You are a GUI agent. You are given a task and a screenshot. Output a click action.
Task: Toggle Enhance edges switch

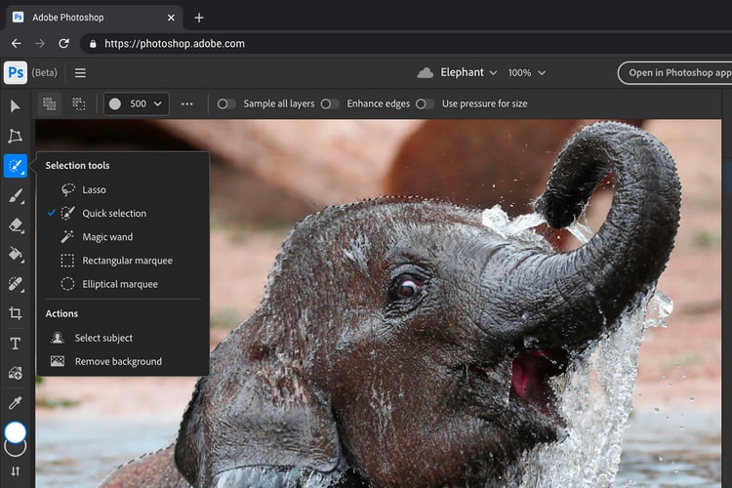click(x=330, y=103)
